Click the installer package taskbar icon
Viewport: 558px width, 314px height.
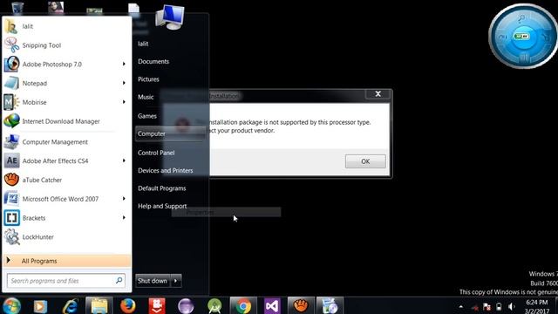(330, 306)
